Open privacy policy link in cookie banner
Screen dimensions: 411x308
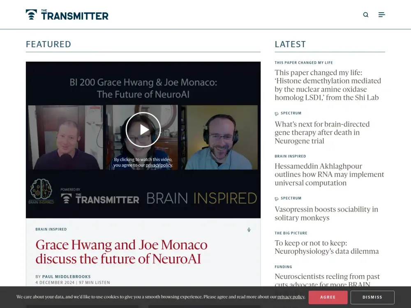click(291, 297)
